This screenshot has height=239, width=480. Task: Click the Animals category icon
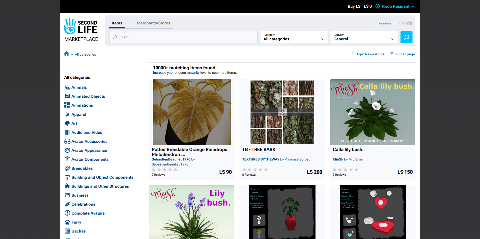click(x=67, y=87)
